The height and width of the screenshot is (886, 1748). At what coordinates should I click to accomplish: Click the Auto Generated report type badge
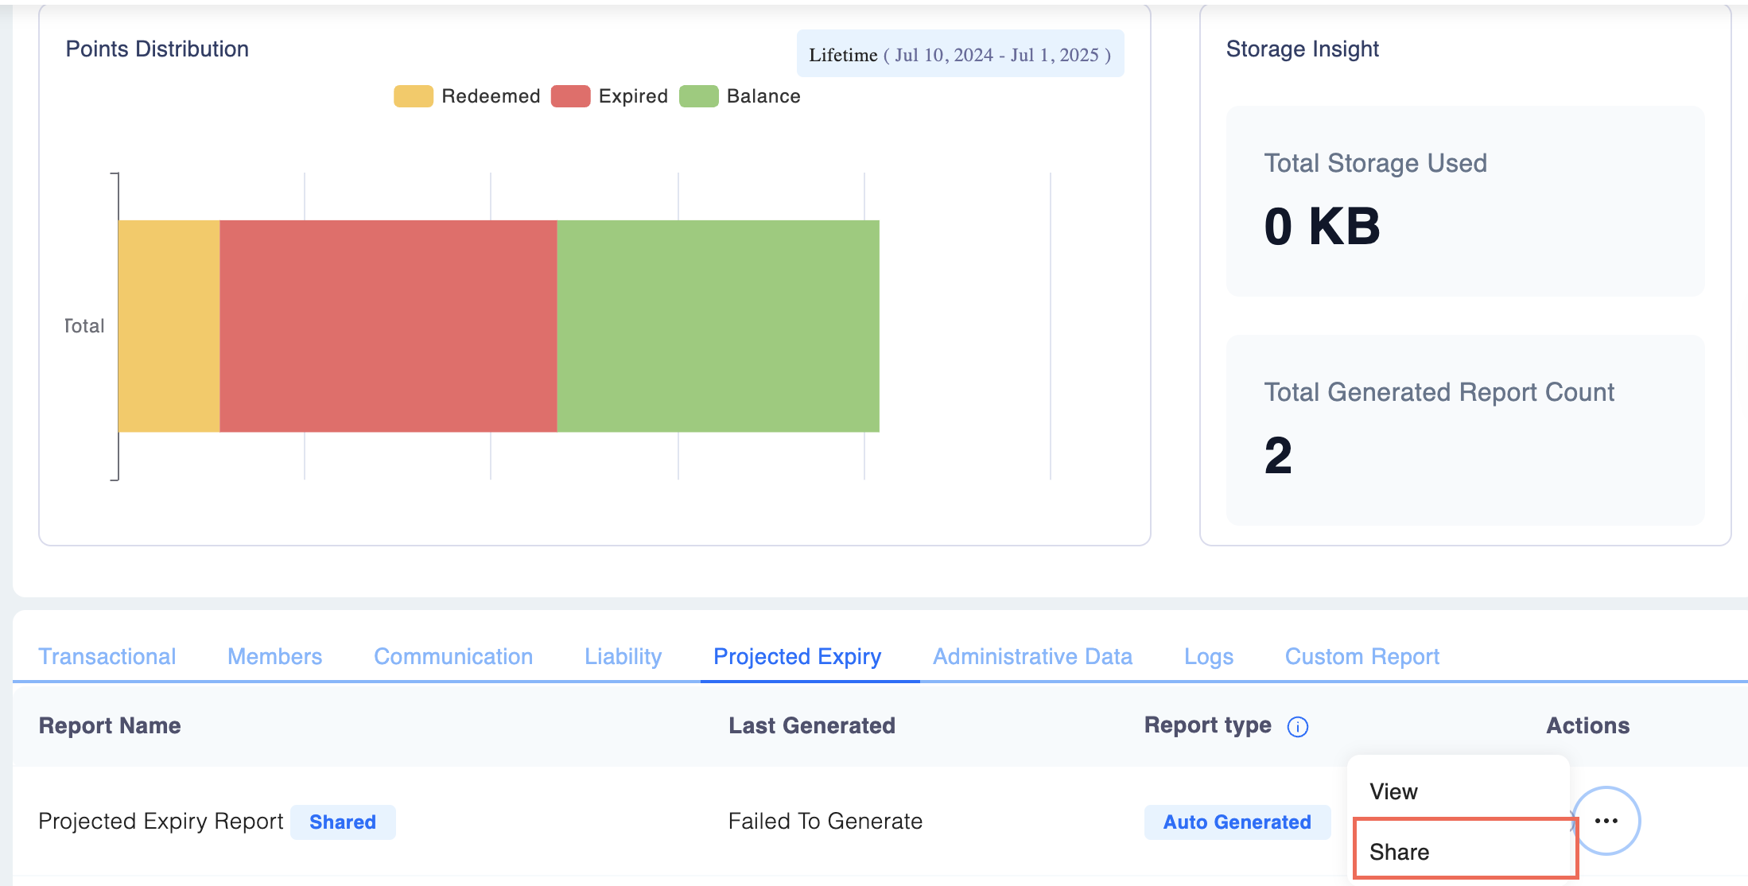coord(1237,822)
